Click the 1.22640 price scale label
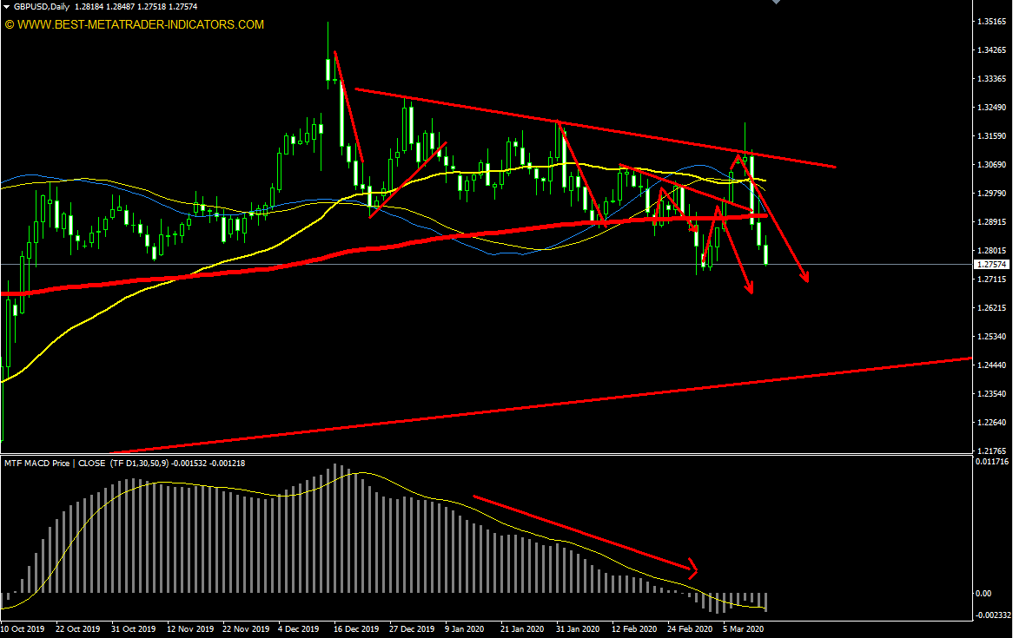 (991, 423)
